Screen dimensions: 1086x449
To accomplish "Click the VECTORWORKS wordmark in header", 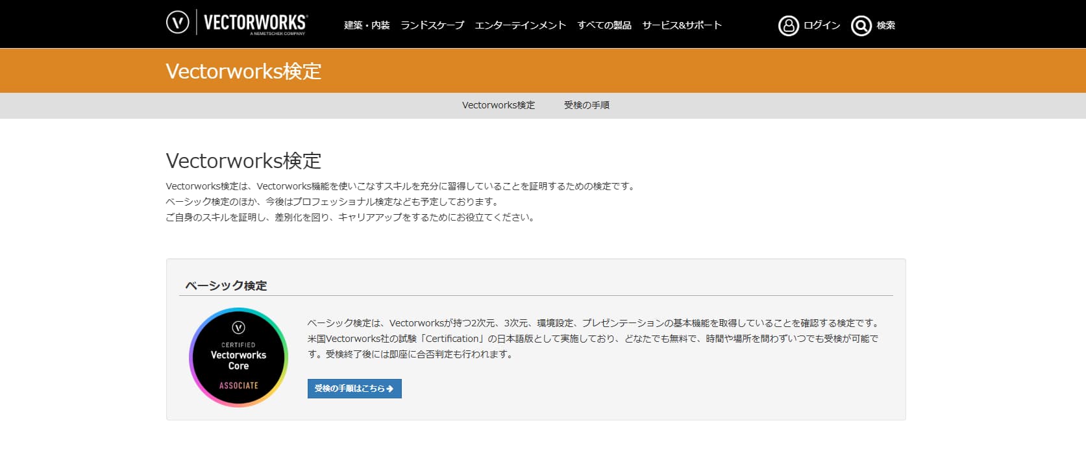I will [256, 23].
